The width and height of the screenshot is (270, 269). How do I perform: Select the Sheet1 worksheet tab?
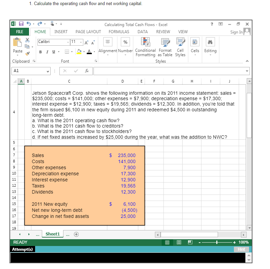pyautogui.click(x=52, y=234)
